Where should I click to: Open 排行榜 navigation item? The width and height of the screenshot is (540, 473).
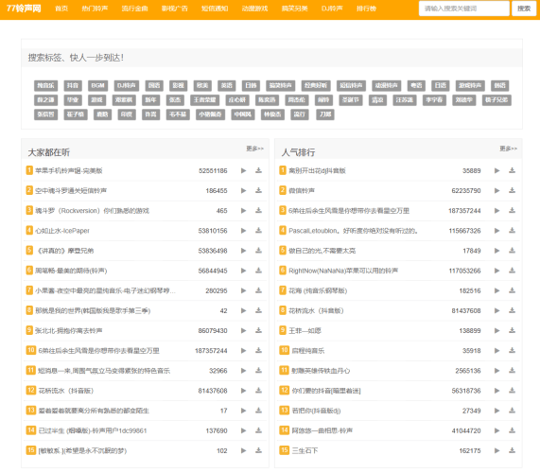pyautogui.click(x=366, y=9)
